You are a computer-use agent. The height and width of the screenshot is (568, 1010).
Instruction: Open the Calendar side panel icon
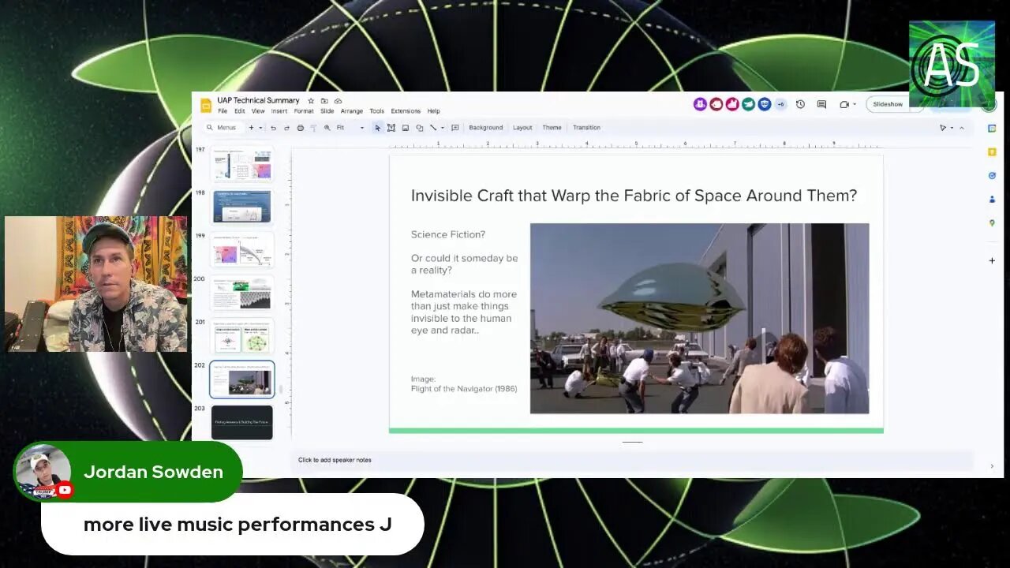[x=992, y=129]
